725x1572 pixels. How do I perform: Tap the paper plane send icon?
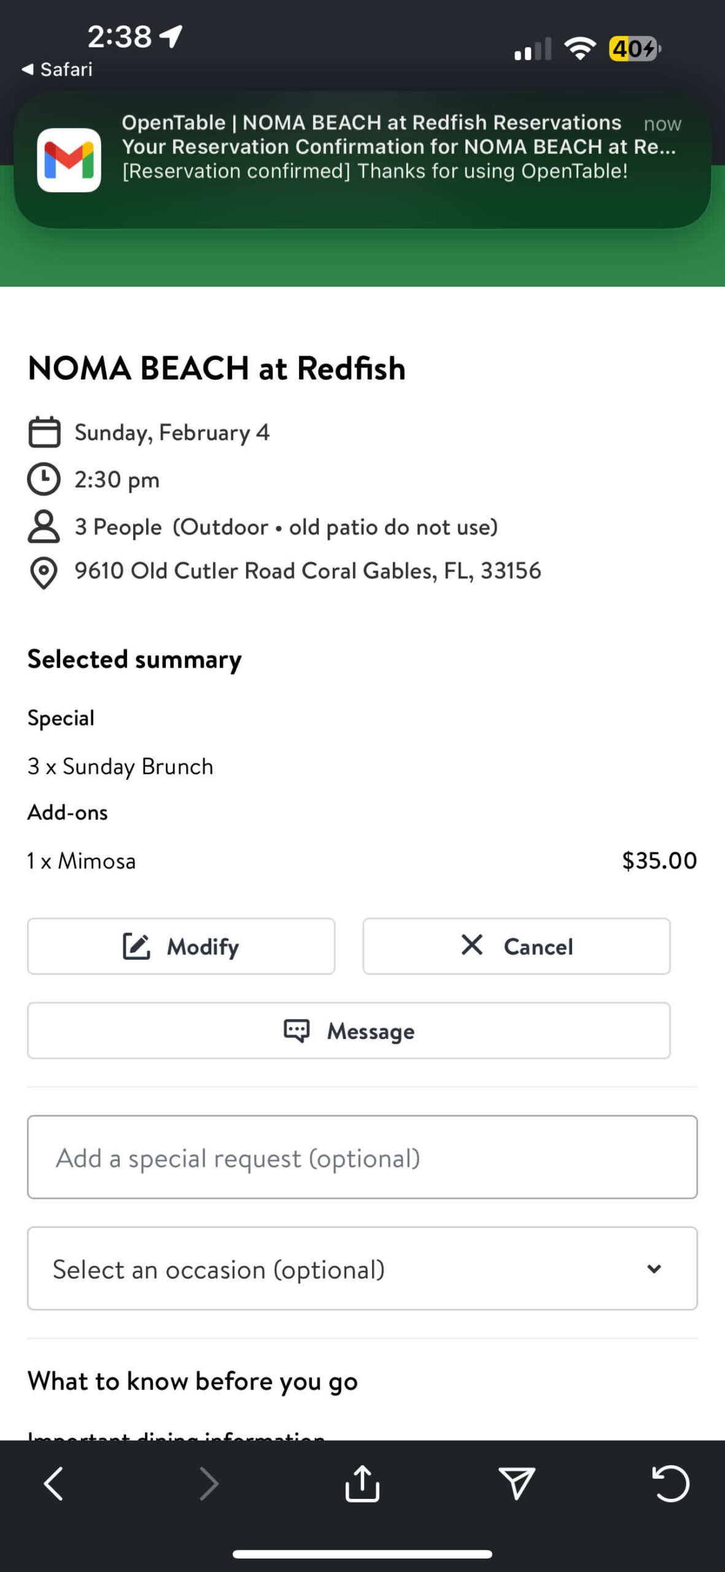point(516,1484)
